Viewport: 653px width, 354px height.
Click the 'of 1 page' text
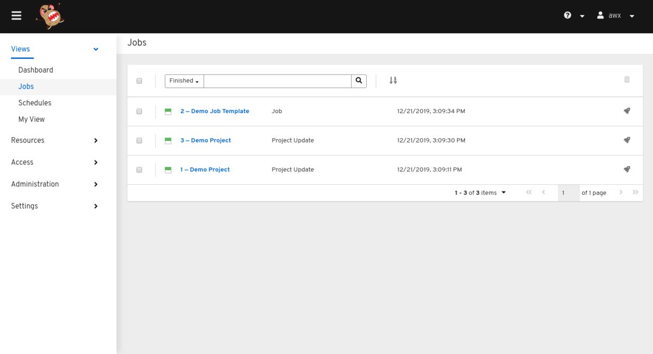click(x=594, y=192)
